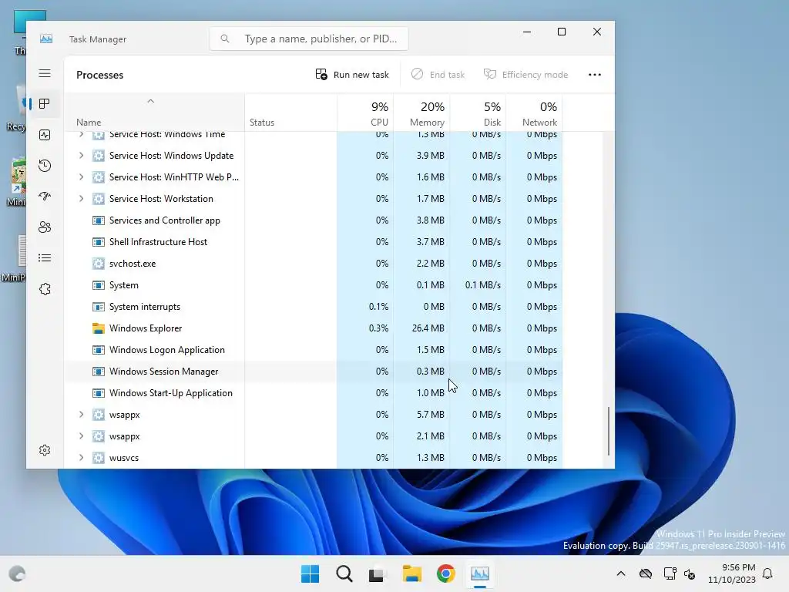The width and height of the screenshot is (789, 592).
Task: Open the Services sidebar icon
Action: pyautogui.click(x=45, y=289)
